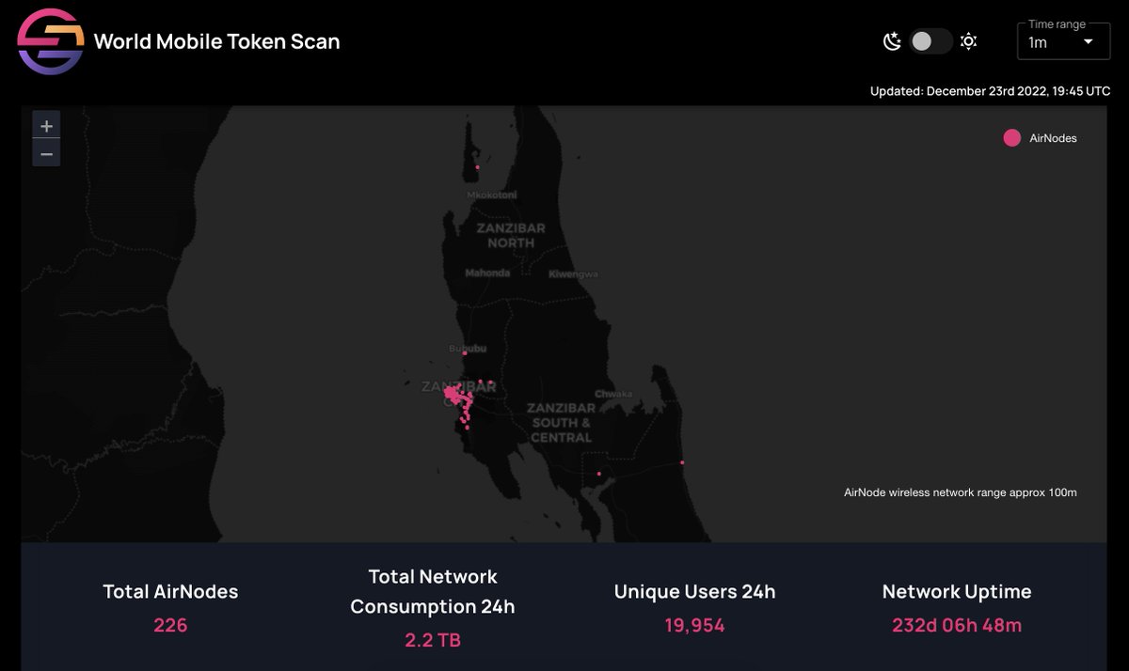
Task: Click the Unique Users 24h heading
Action: click(x=695, y=591)
